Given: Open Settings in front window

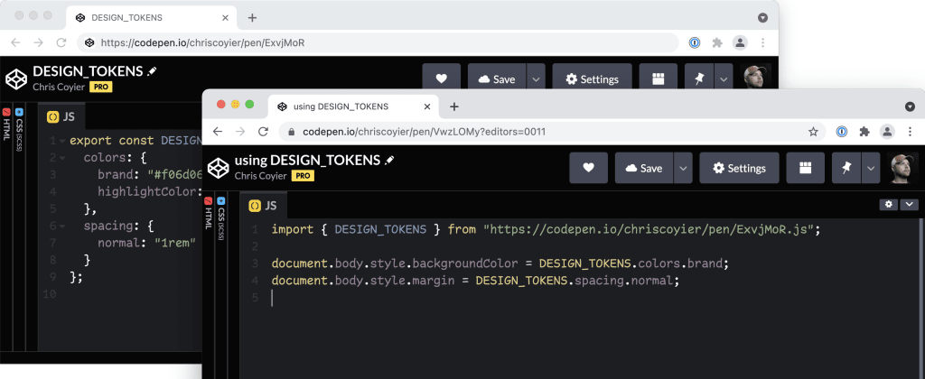Looking at the screenshot, I should (x=739, y=168).
